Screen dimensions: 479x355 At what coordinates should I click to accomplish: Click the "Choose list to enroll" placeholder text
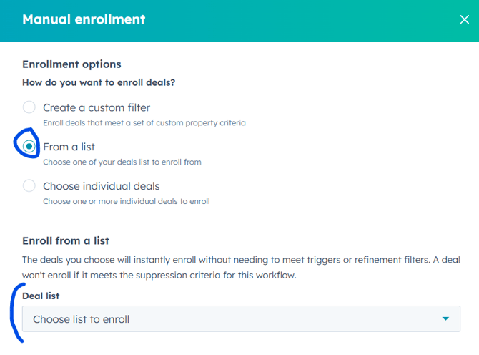pos(82,319)
